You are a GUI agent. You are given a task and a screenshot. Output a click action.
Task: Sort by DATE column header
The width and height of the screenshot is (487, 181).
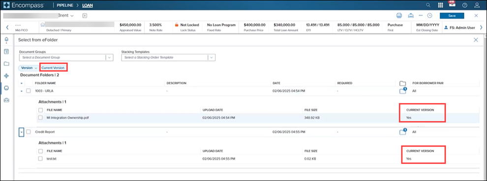(277, 83)
